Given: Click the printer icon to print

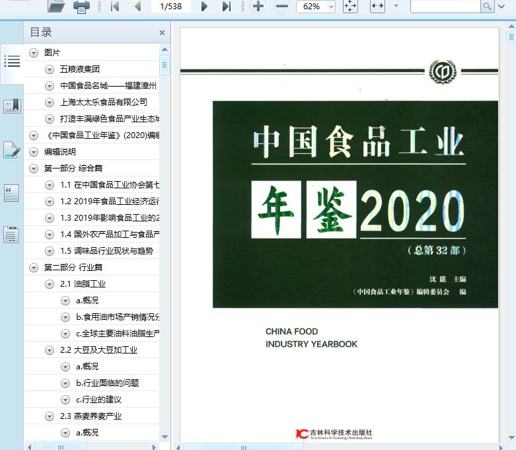Looking at the screenshot, I should pos(81,7).
